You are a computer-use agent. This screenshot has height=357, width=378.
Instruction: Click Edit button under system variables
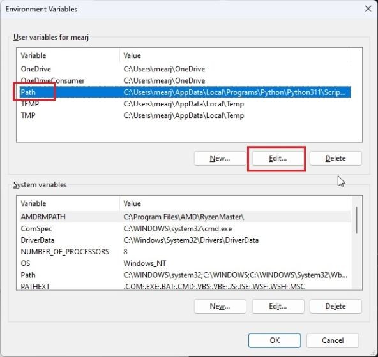point(278,306)
